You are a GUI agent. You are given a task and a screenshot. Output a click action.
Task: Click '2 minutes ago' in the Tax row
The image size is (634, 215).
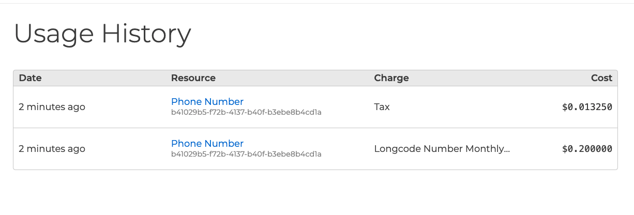pos(52,107)
